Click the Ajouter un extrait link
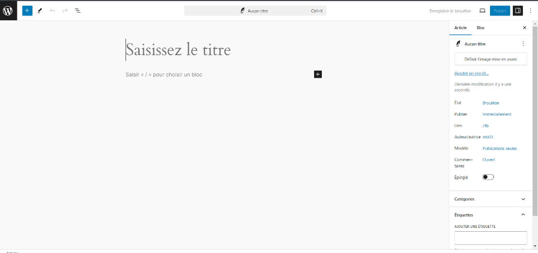Image resolution: width=538 pixels, height=253 pixels. (x=472, y=73)
